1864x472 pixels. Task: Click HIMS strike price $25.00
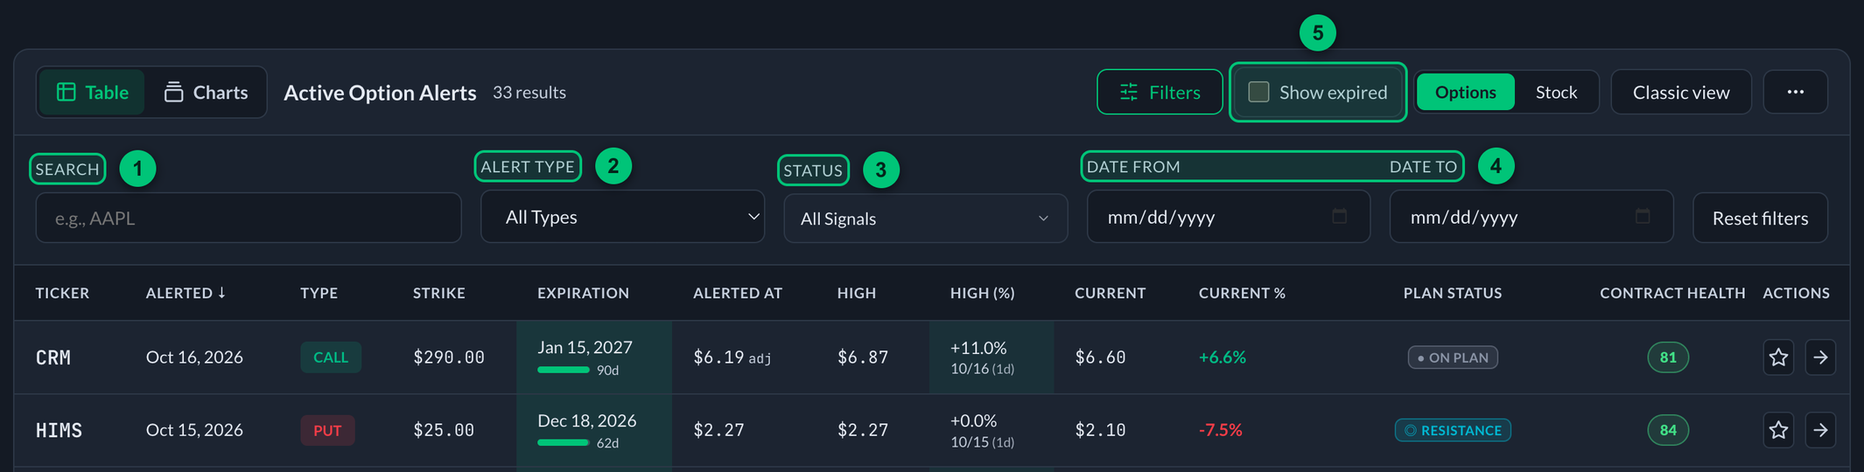tap(444, 430)
